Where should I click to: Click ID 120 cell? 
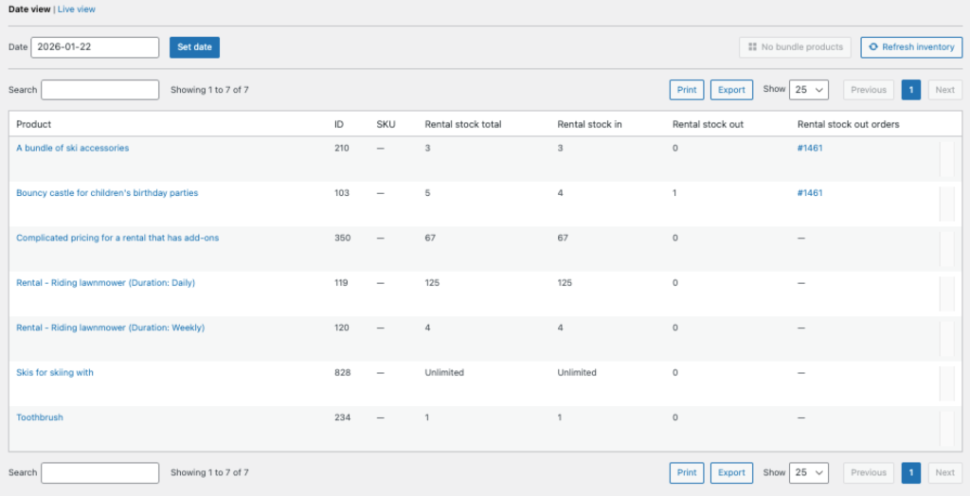pos(341,328)
